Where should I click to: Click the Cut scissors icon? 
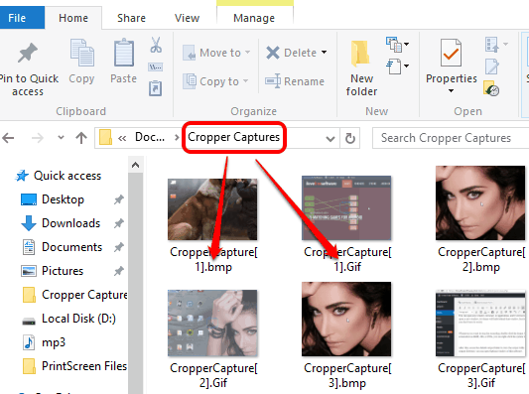click(x=156, y=45)
